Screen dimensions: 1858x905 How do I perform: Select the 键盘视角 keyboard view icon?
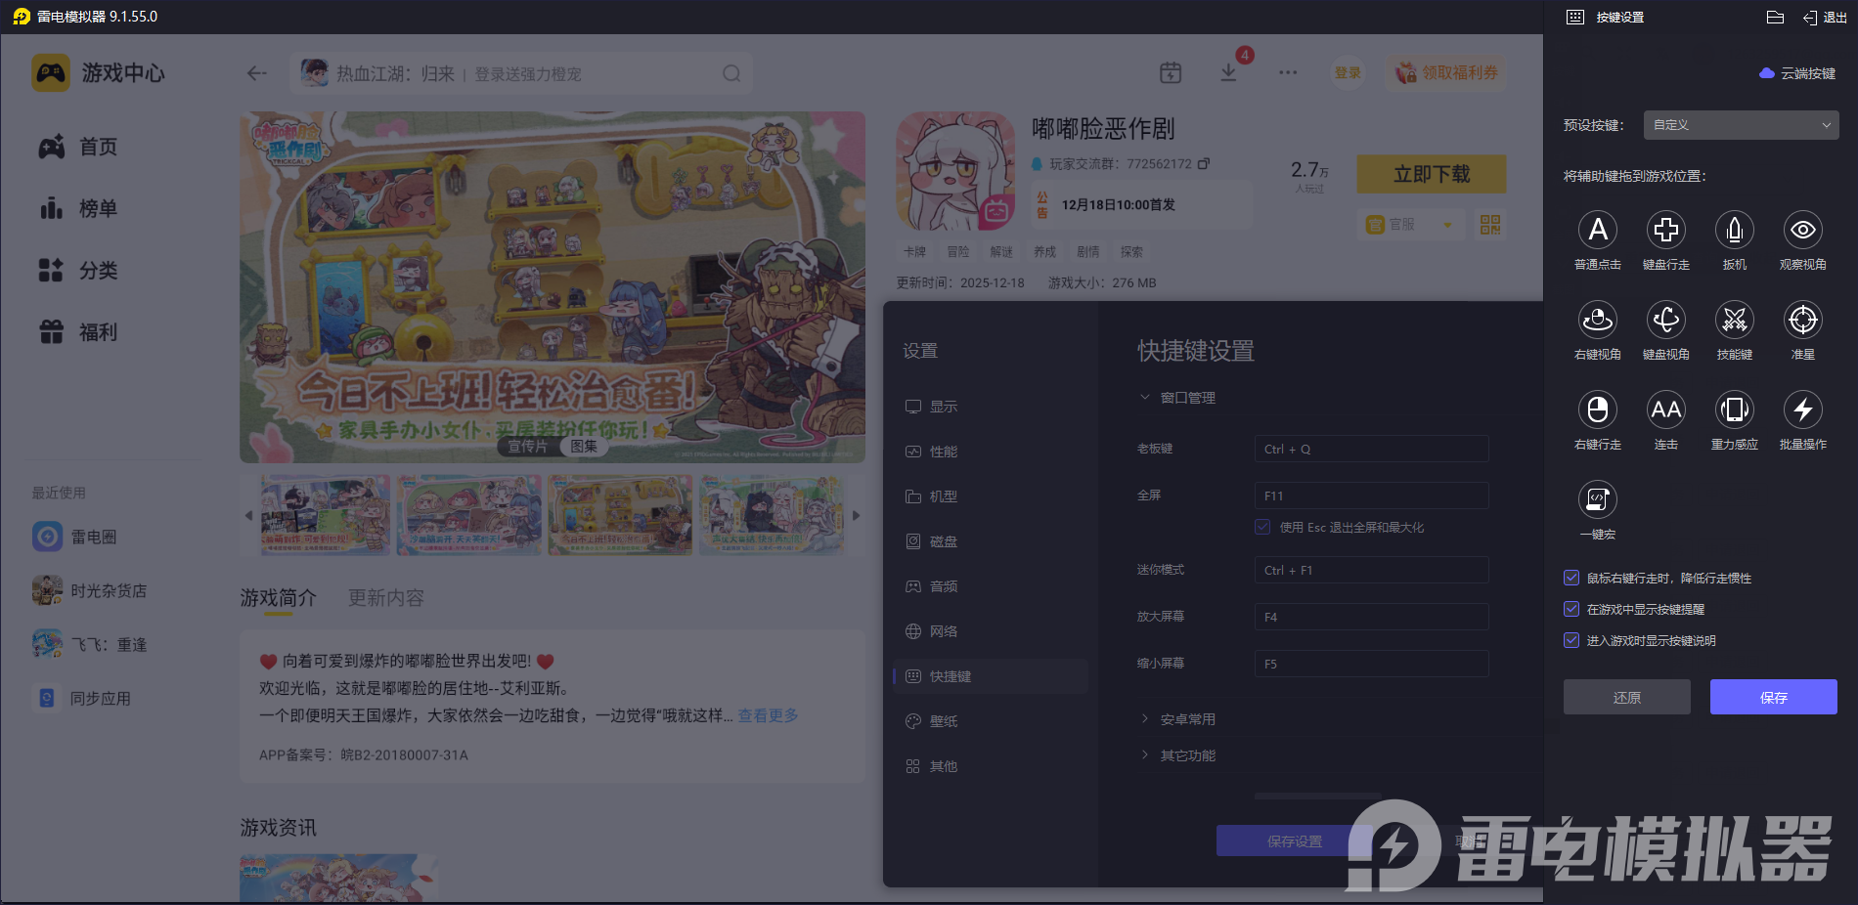1666,320
